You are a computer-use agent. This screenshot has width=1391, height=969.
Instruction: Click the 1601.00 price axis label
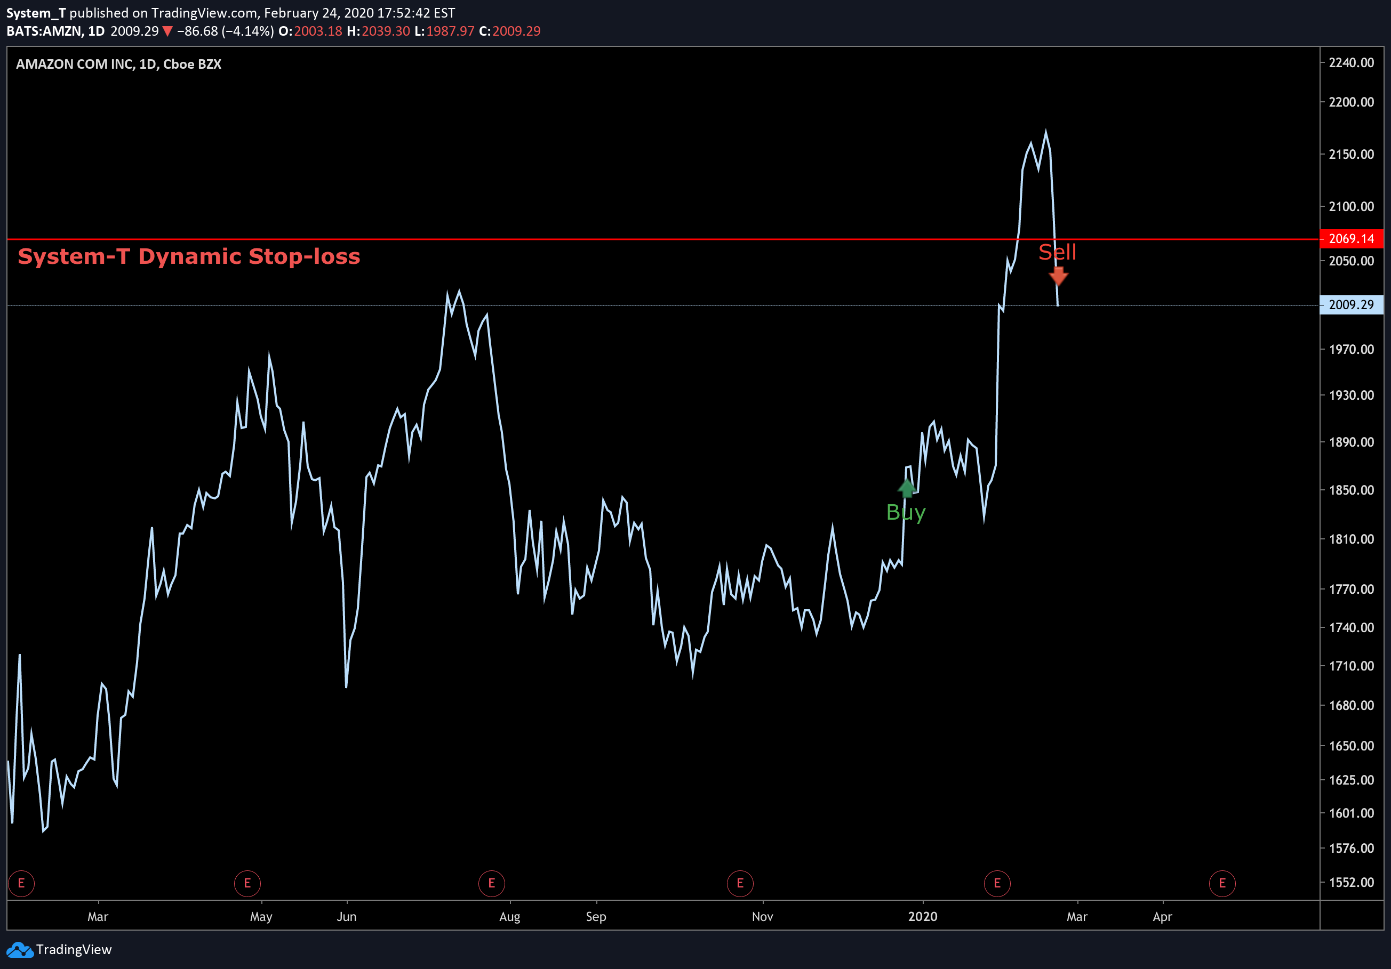1352,813
